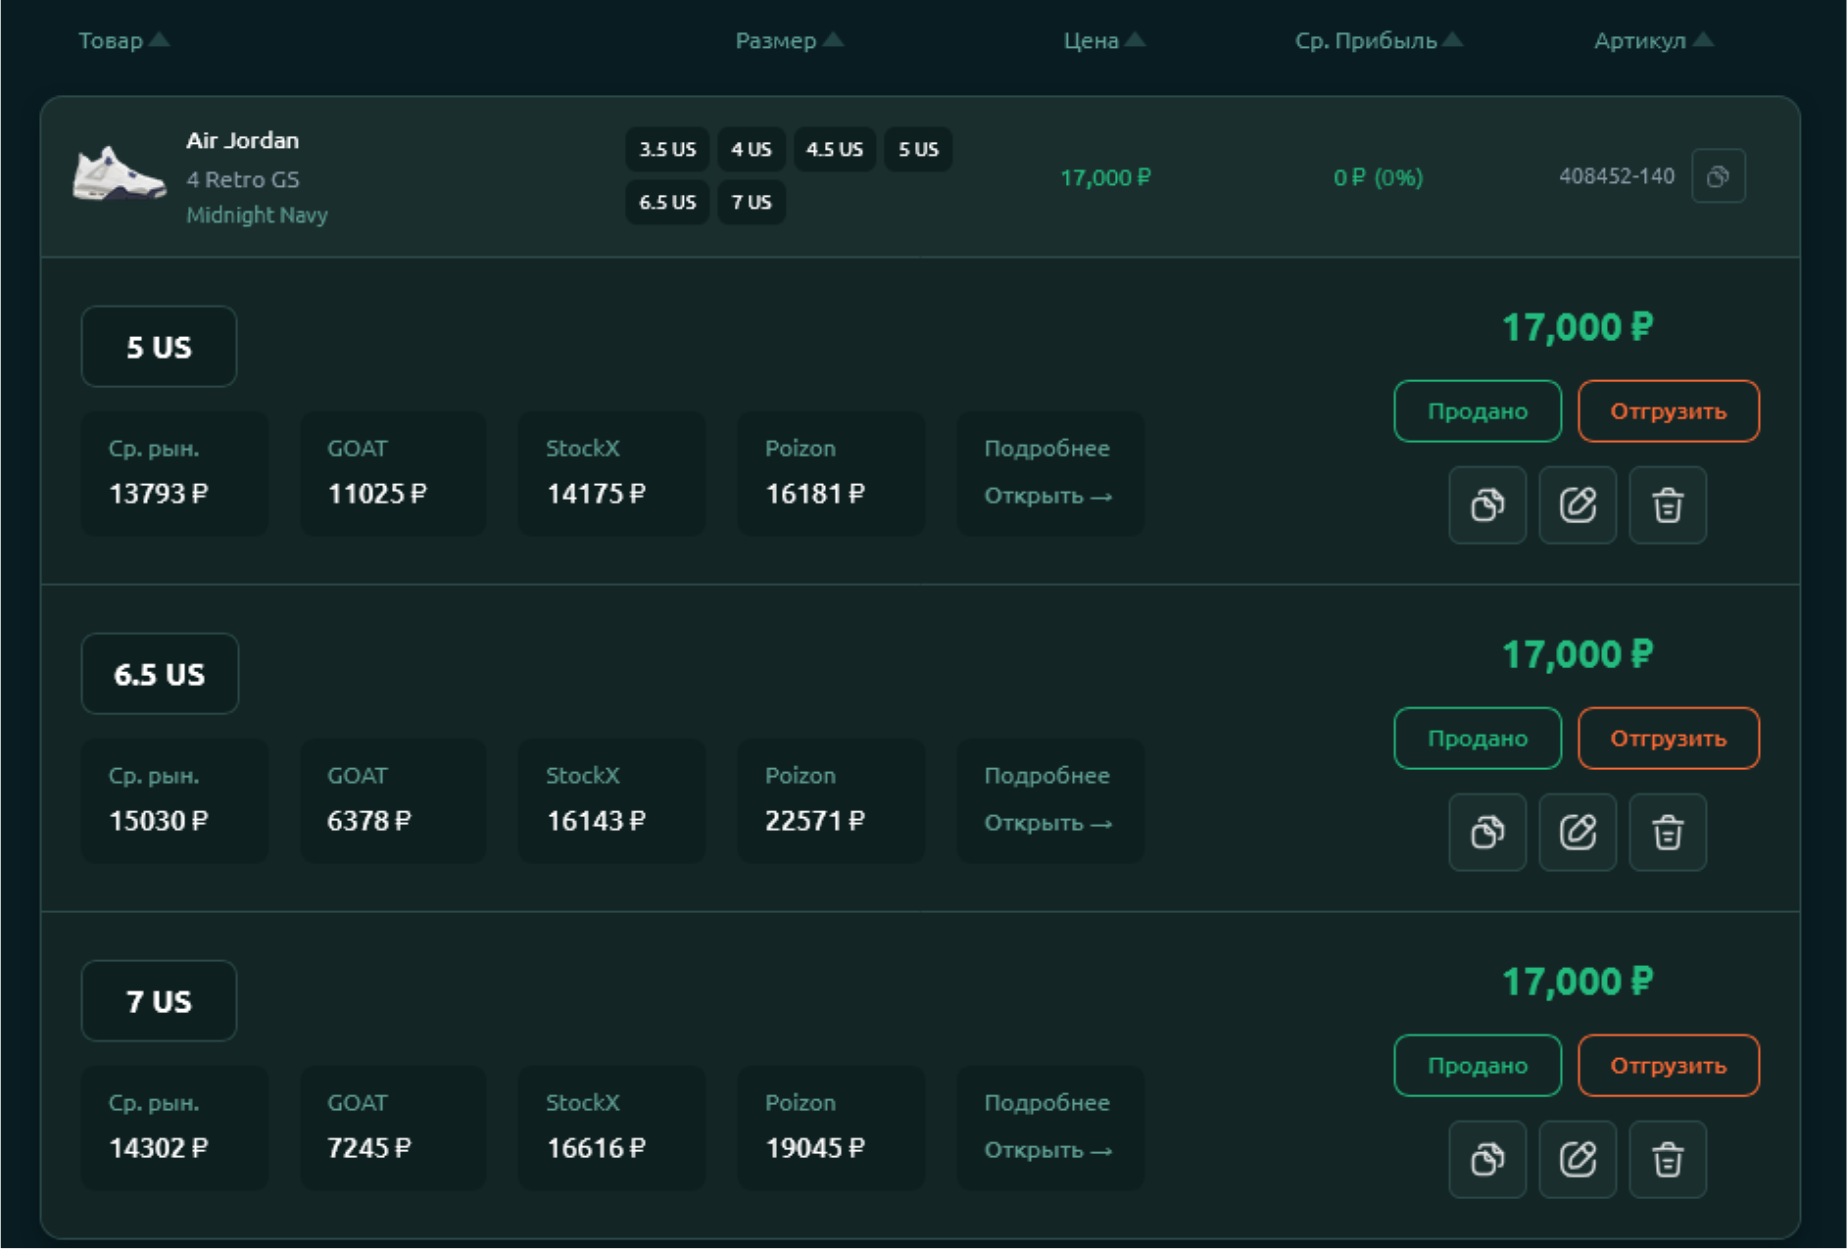Open details link for 7 US size
This screenshot has height=1249, width=1847.
coord(1048,1150)
